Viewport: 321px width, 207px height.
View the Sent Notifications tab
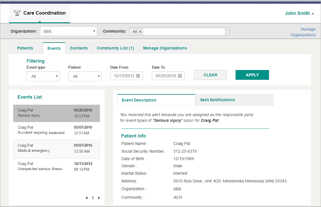click(x=217, y=100)
